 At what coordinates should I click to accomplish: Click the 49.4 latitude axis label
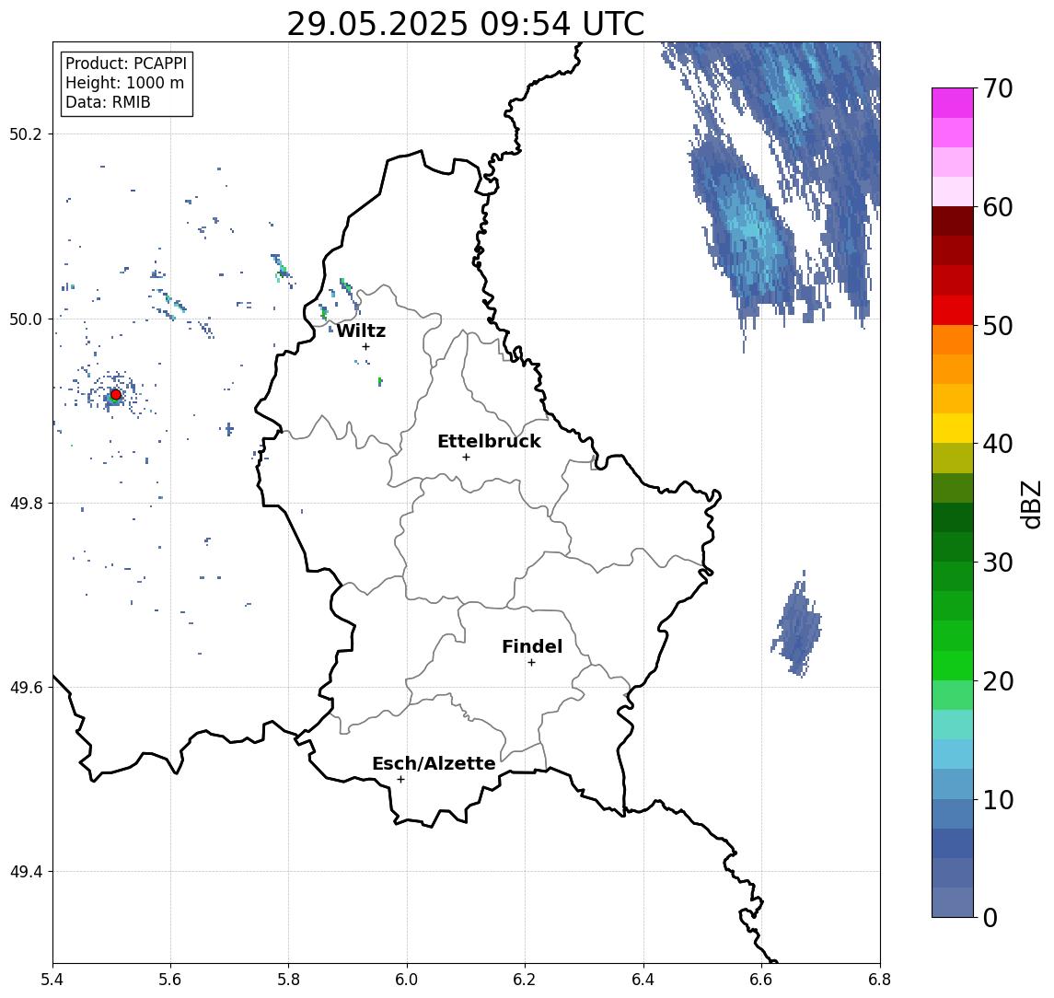tap(26, 872)
